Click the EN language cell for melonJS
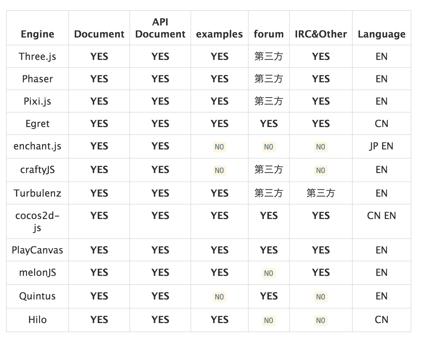421x340 pixels. pyautogui.click(x=381, y=273)
